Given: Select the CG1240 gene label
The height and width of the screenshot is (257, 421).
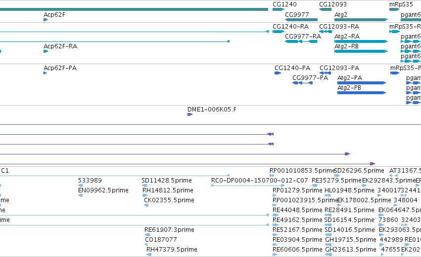Looking at the screenshot, I should 284,4.
